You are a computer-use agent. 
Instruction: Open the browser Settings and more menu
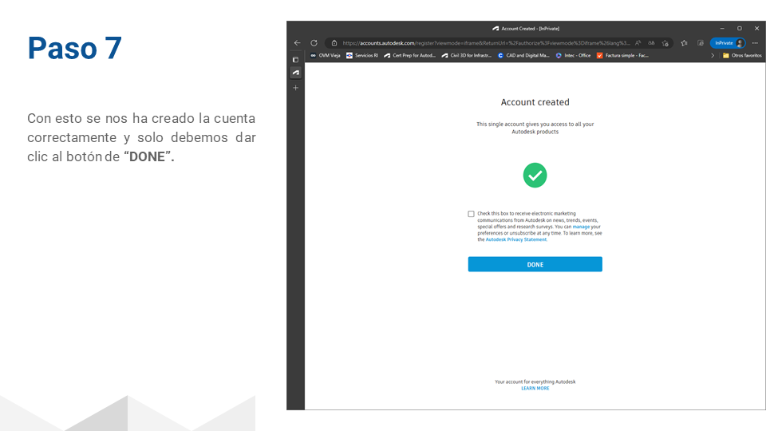click(756, 43)
